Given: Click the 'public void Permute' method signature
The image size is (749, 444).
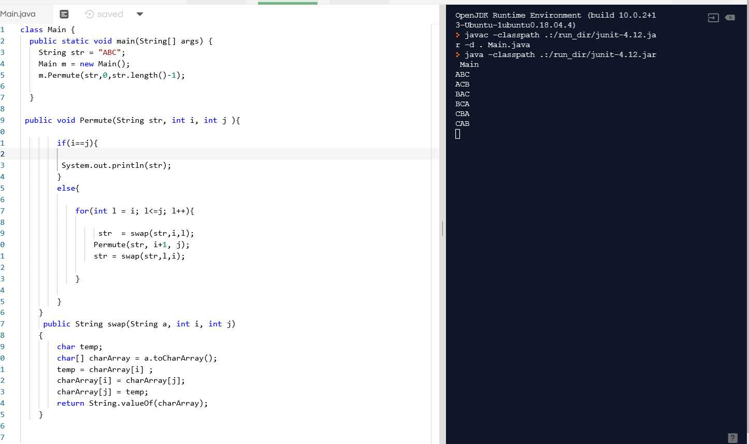Looking at the screenshot, I should (132, 120).
